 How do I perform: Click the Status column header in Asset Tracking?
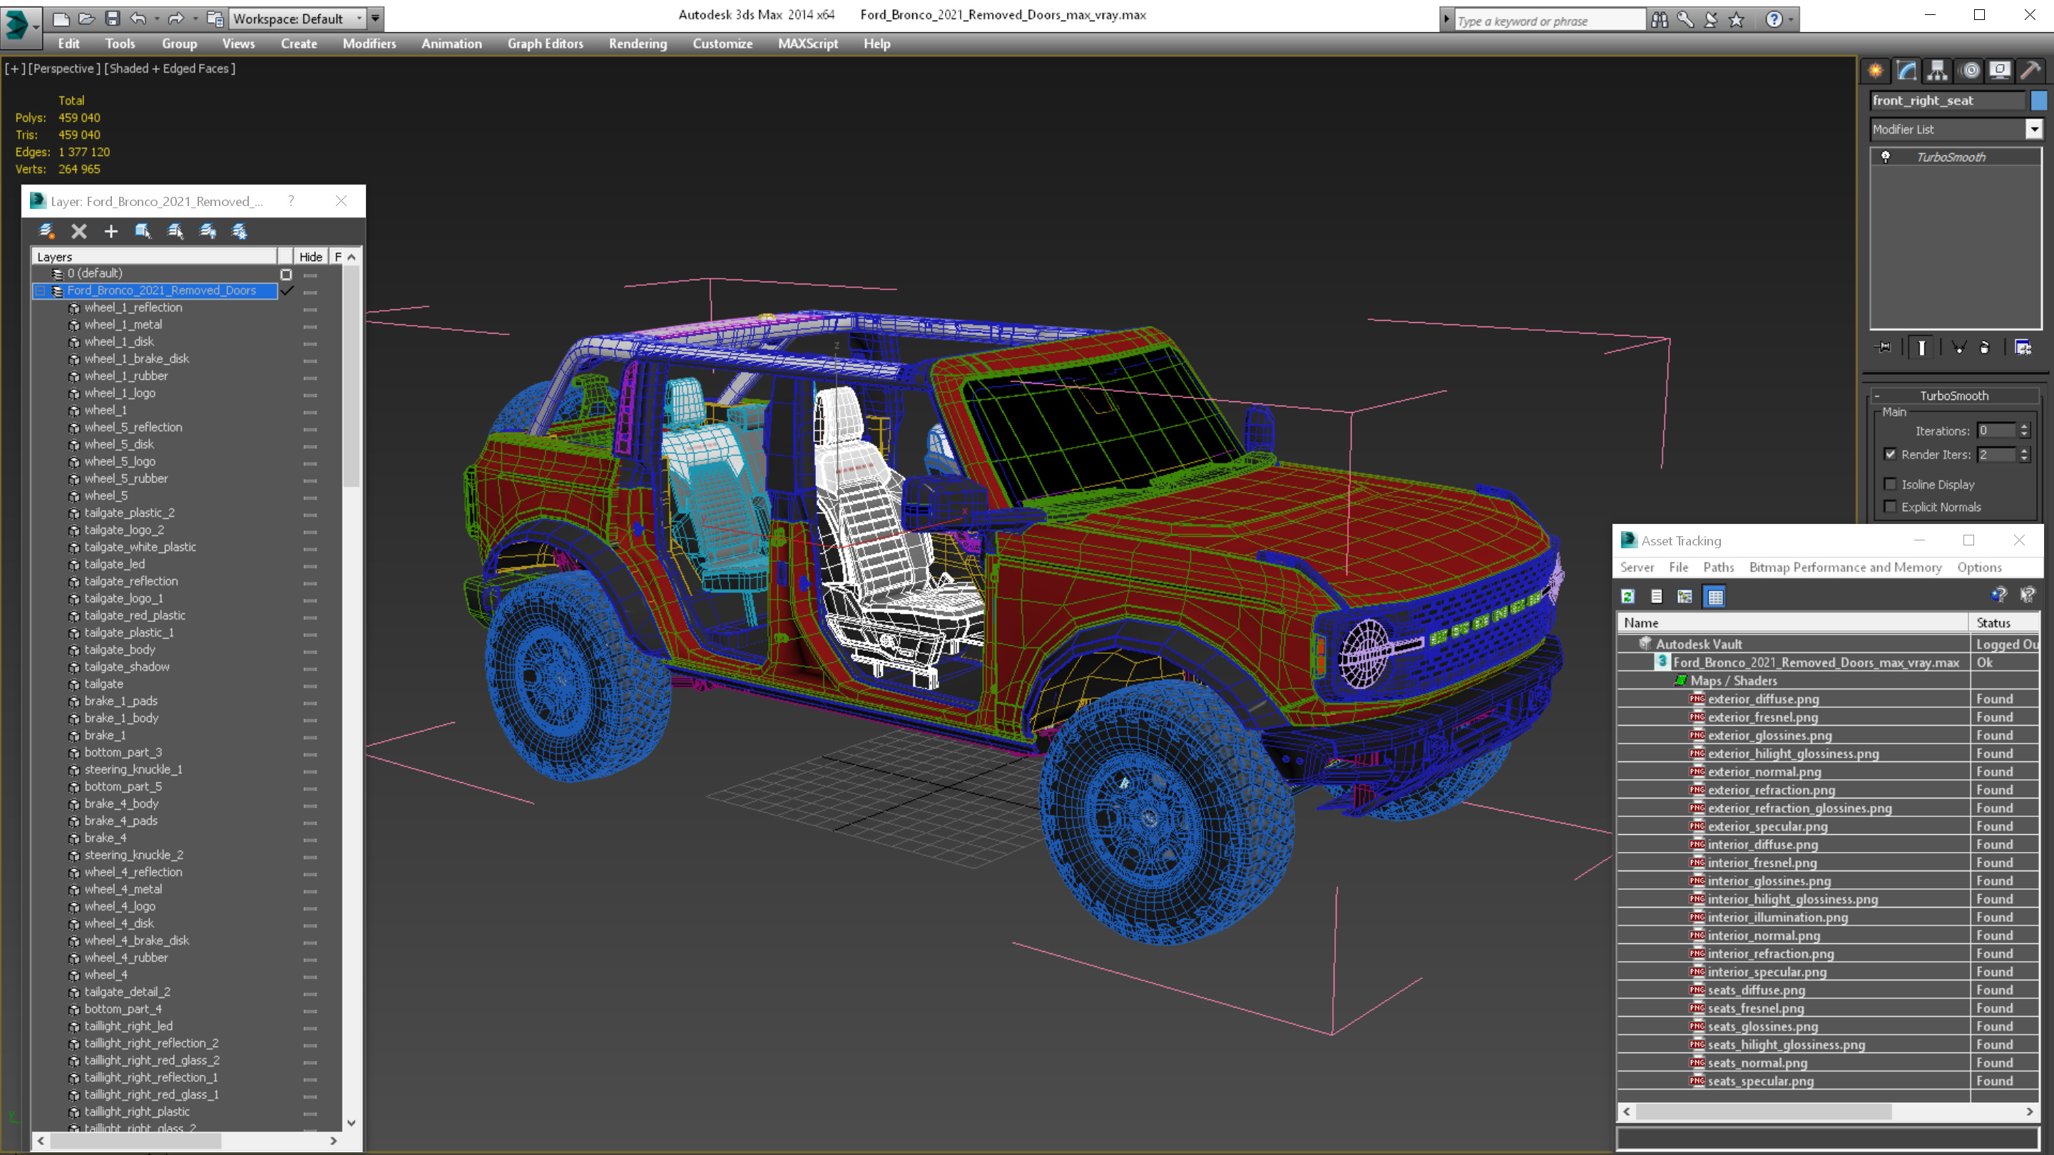click(x=2005, y=623)
